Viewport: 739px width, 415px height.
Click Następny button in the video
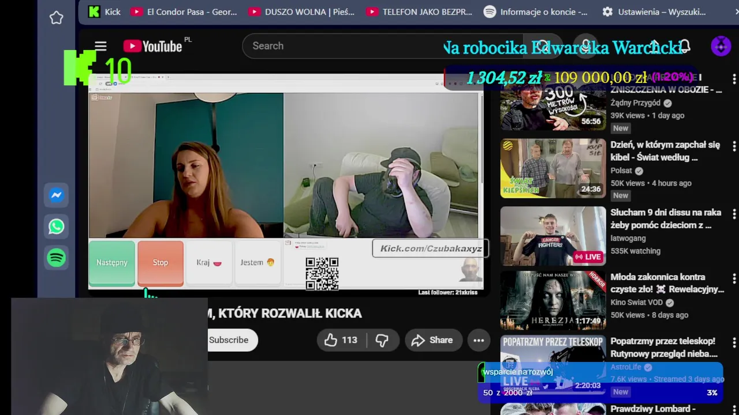coord(111,263)
